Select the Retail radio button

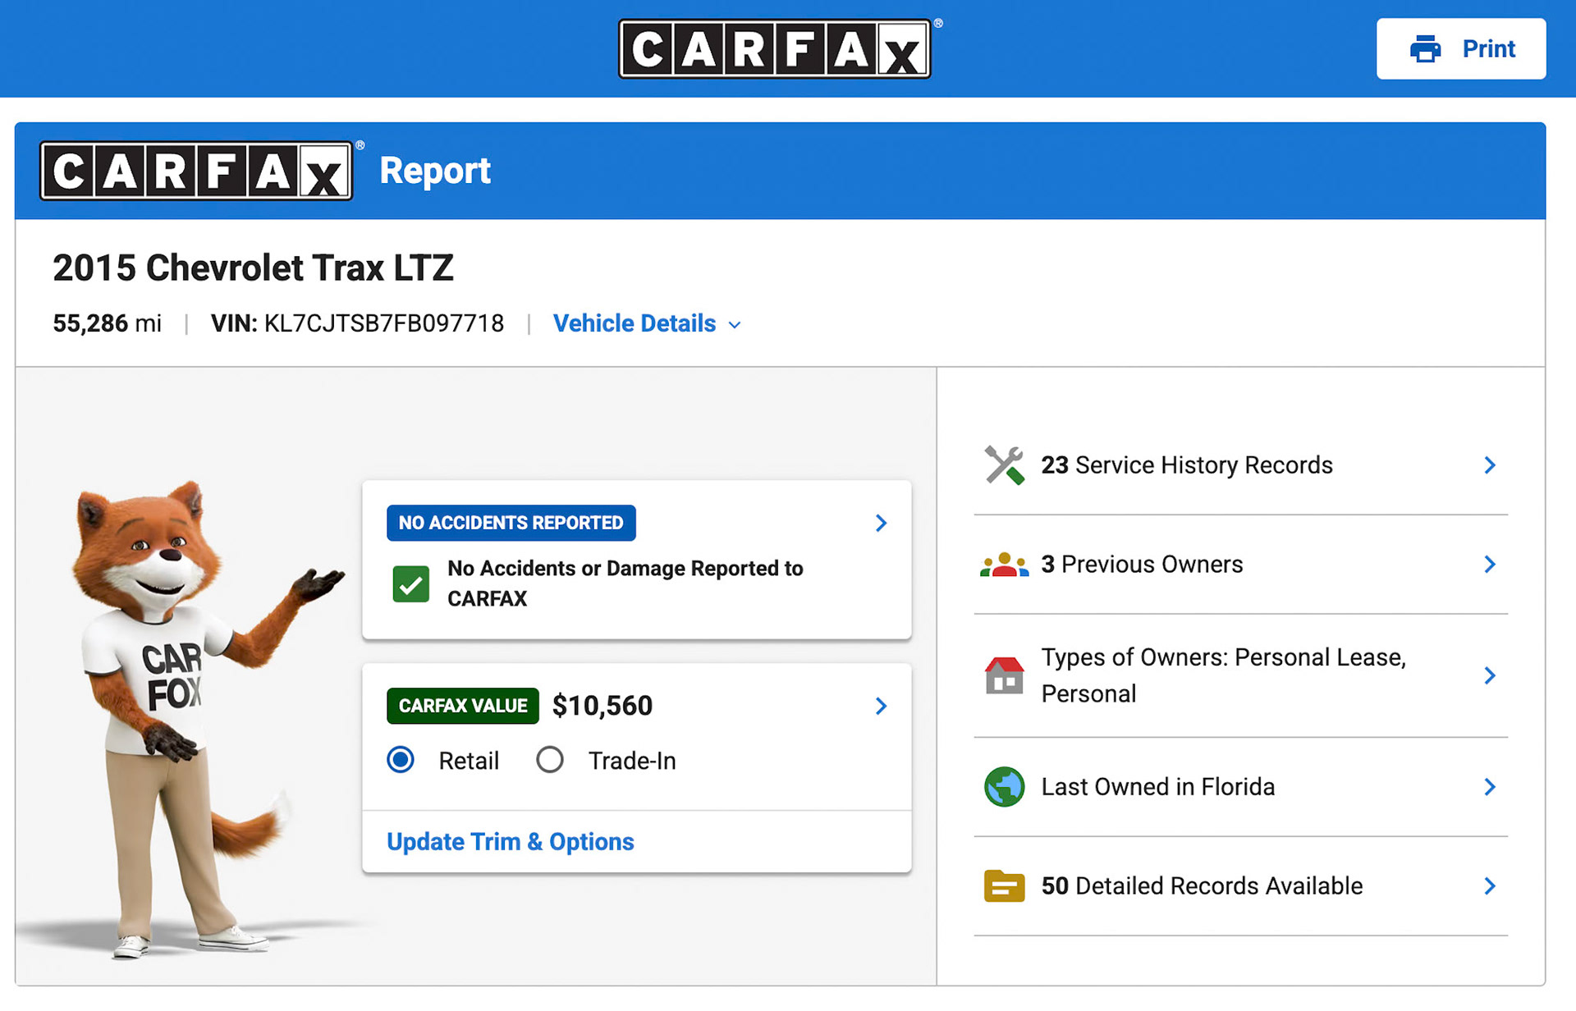pyautogui.click(x=401, y=760)
